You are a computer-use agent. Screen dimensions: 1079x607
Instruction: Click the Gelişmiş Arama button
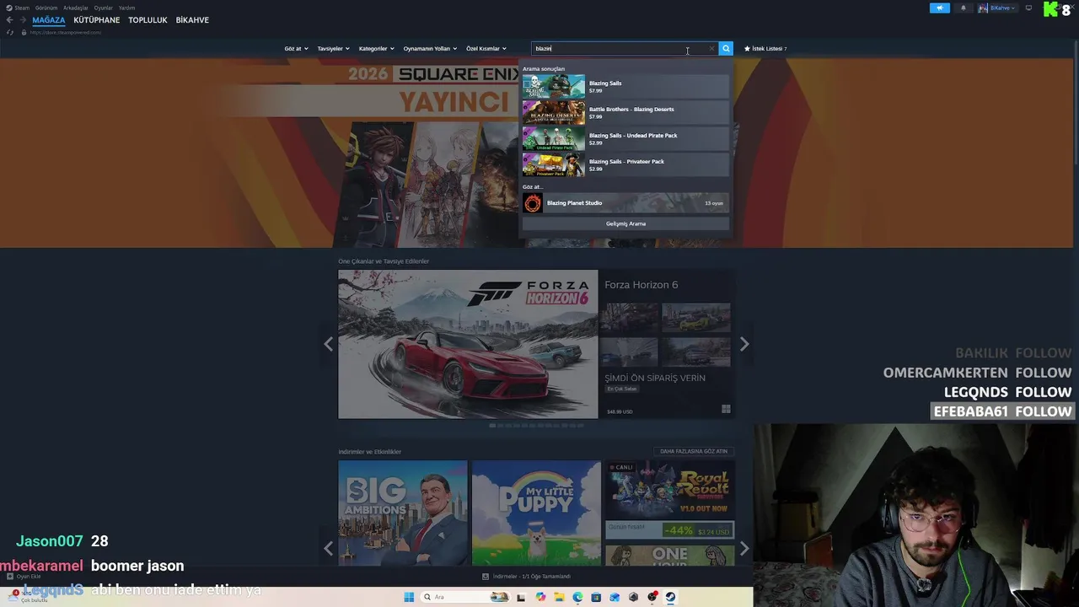click(x=625, y=223)
